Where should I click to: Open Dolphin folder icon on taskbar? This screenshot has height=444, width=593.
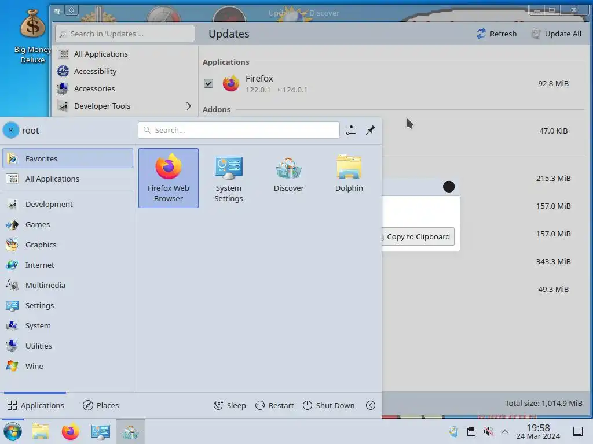(41, 431)
